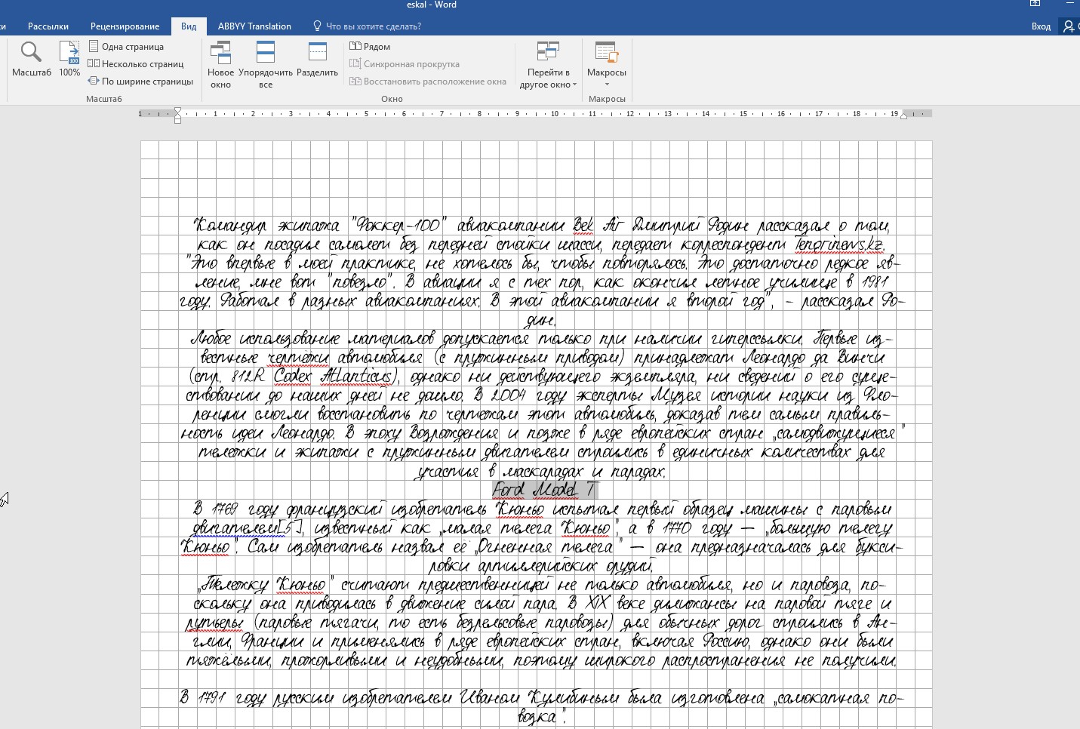Viewport: 1080px width, 729px height.
Task: Switch to the Рецензирование tab
Action: 125,26
